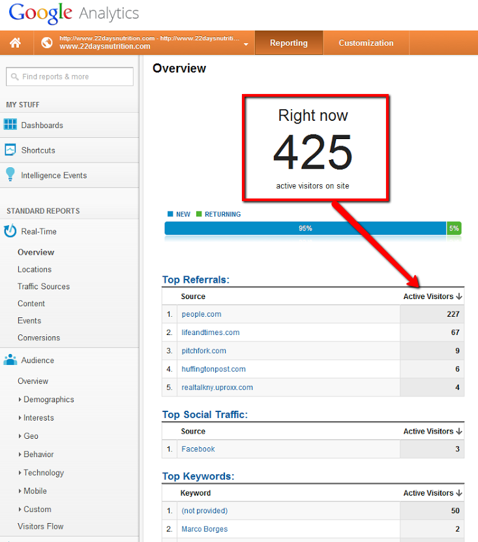This screenshot has width=478, height=542.
Task: Click the Dashboards grid icon
Action: (10, 125)
